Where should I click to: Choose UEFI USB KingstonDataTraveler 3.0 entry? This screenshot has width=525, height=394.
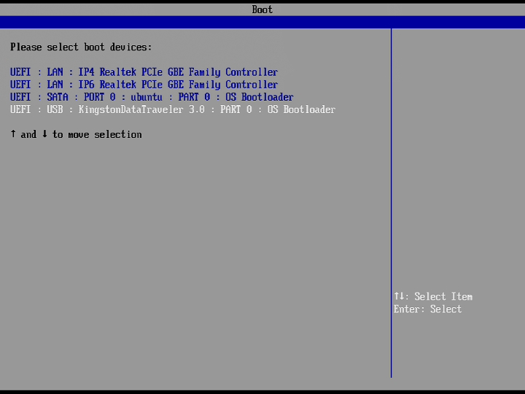coord(173,109)
